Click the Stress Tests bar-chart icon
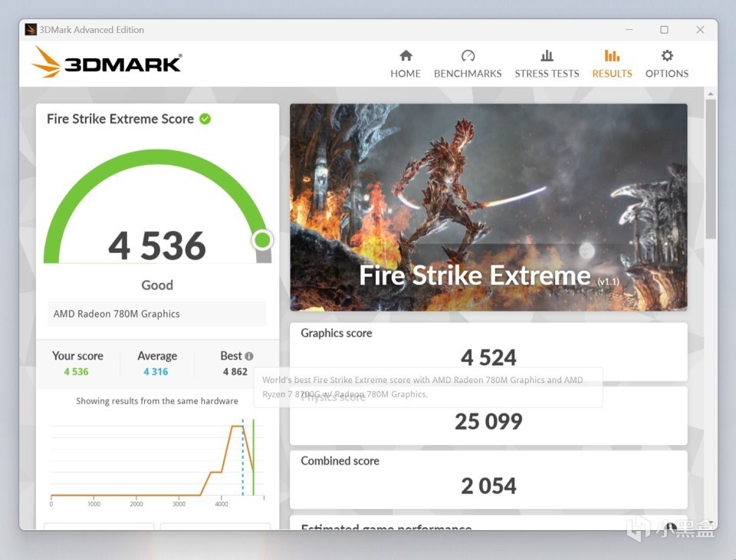Viewport: 736px width, 560px height. tap(547, 56)
